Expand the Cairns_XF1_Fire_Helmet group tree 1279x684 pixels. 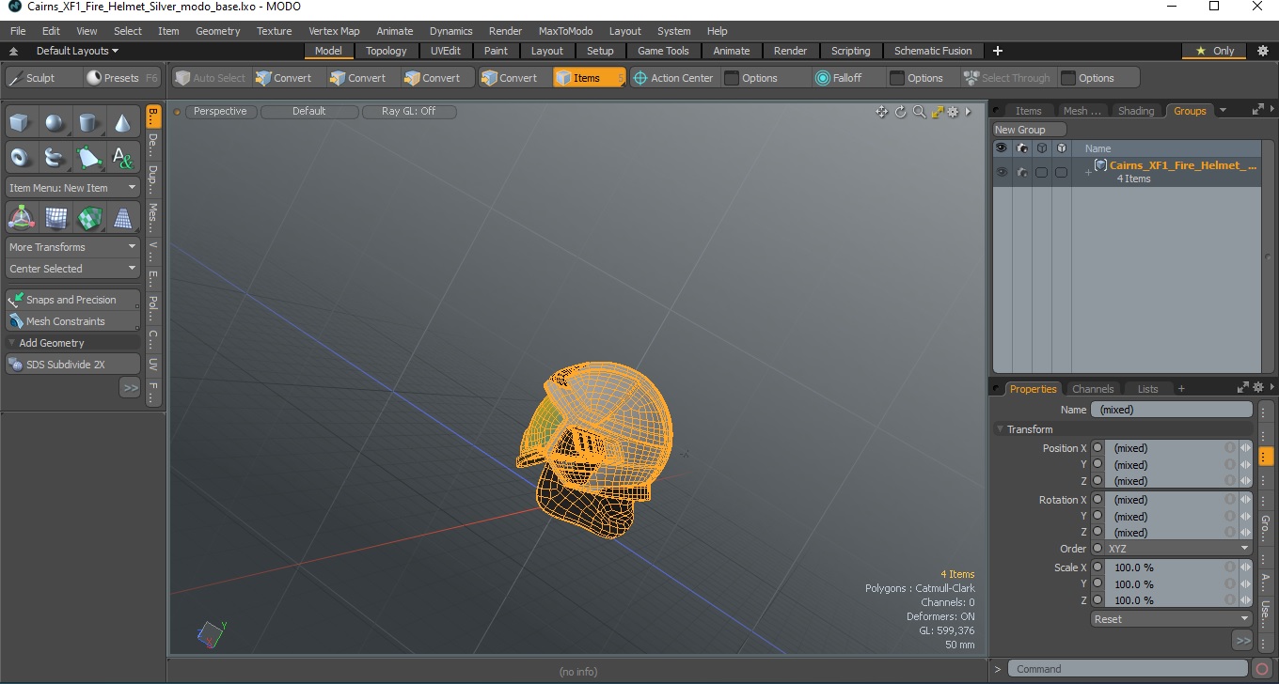pyautogui.click(x=1088, y=172)
